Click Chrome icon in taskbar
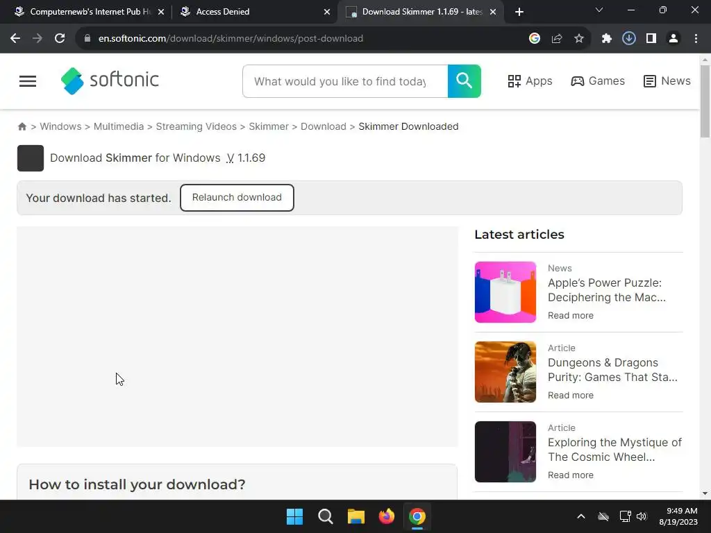The height and width of the screenshot is (533, 711). 417,516
